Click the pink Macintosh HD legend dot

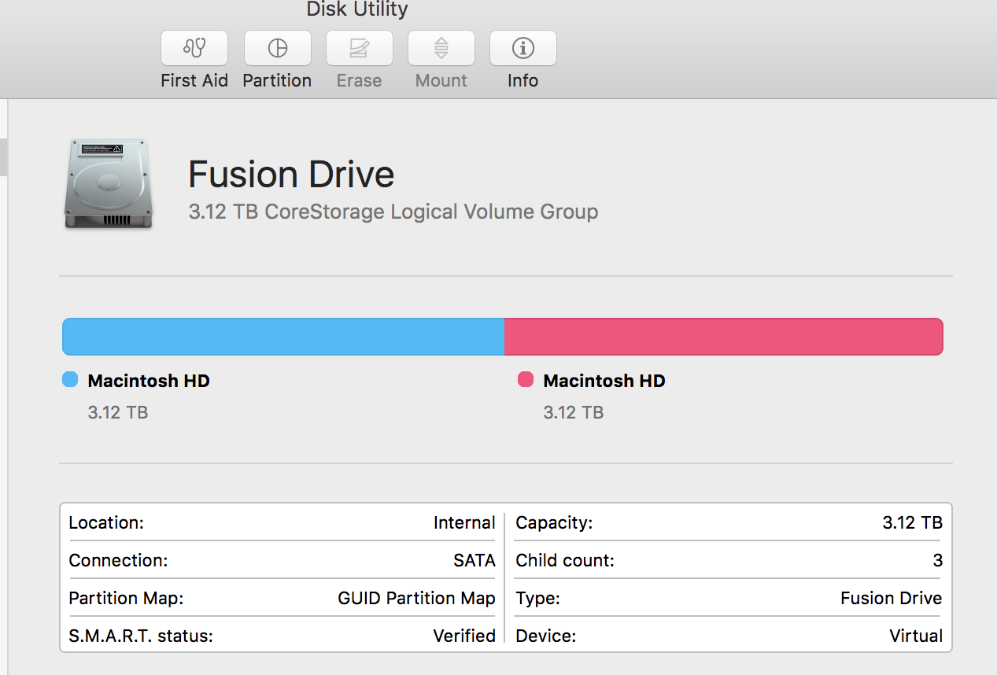(x=526, y=380)
